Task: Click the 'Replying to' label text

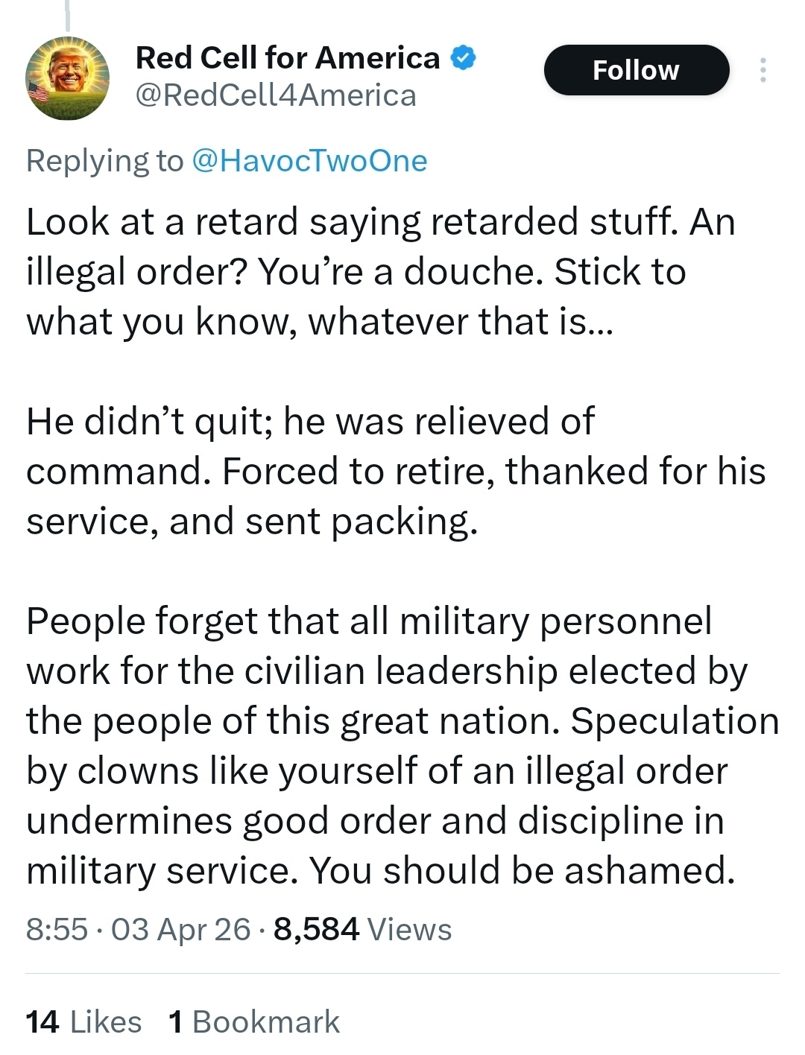Action: click(x=104, y=161)
